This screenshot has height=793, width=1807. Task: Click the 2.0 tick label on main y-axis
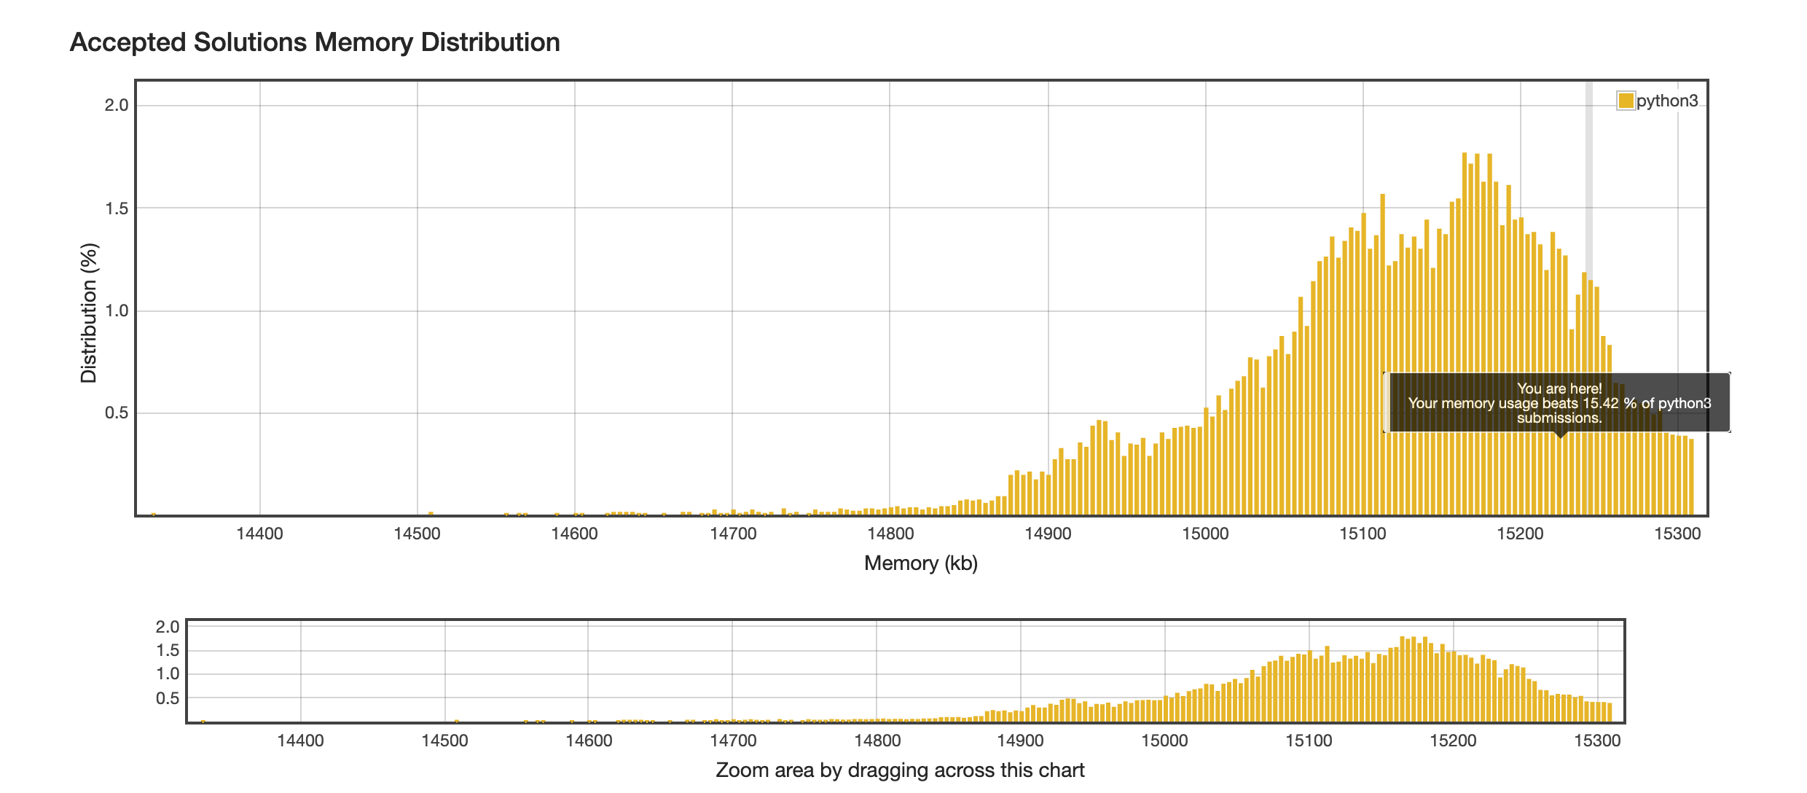(x=117, y=105)
